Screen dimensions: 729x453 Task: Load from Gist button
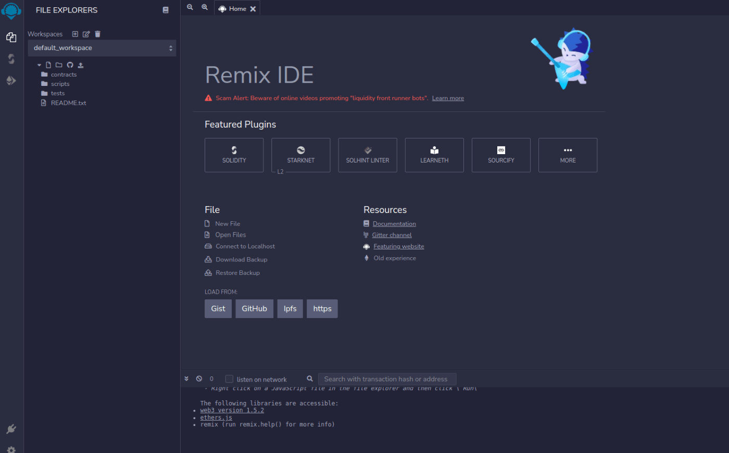point(218,309)
